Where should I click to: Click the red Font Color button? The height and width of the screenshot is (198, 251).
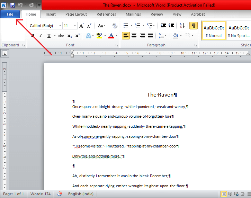click(111, 36)
